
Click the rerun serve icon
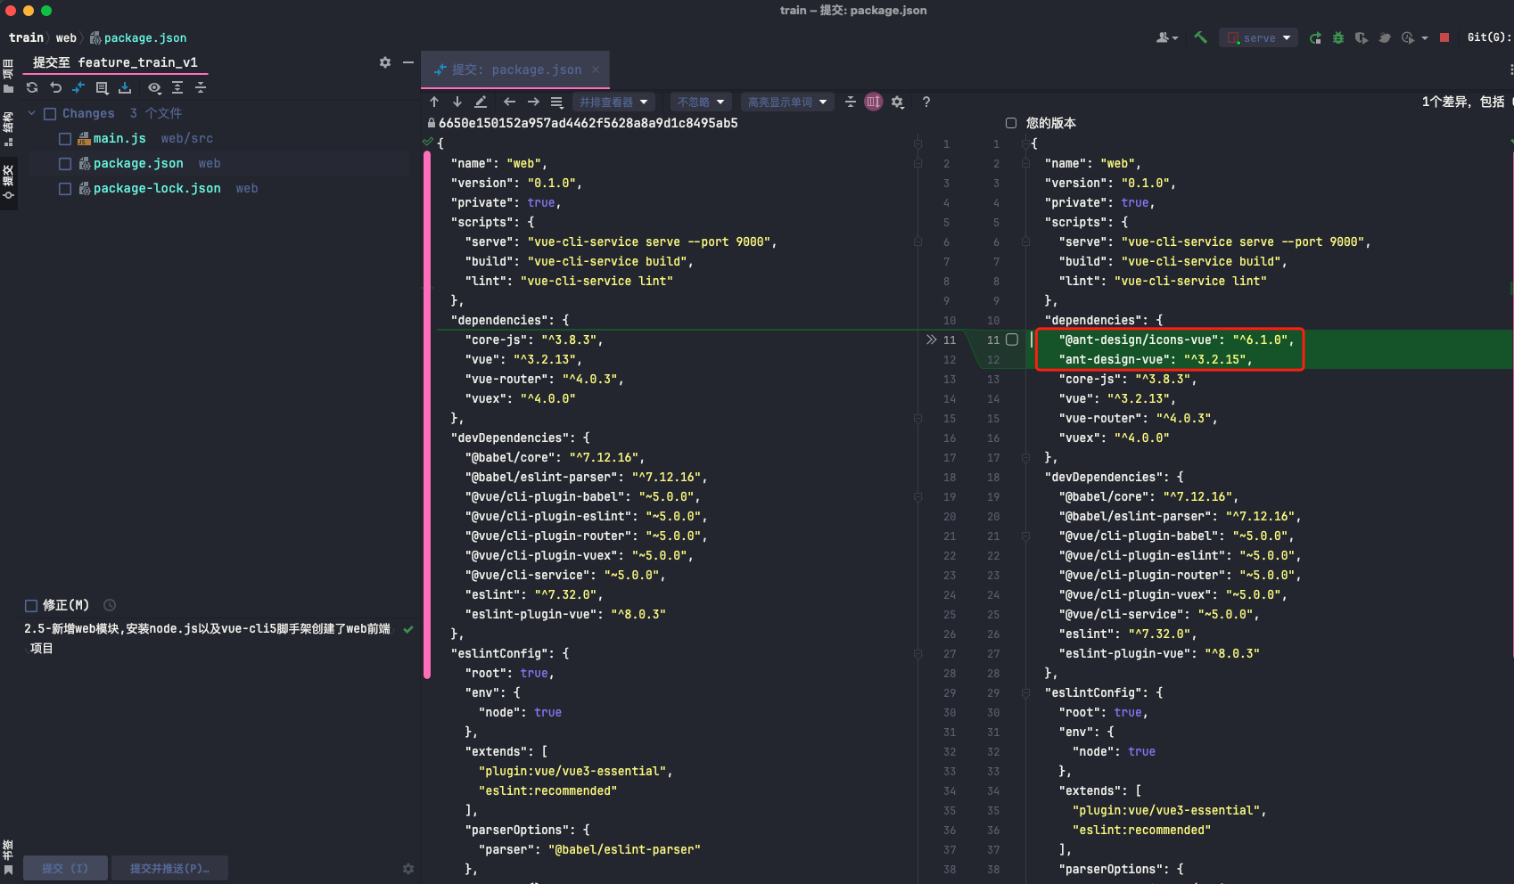1315,37
